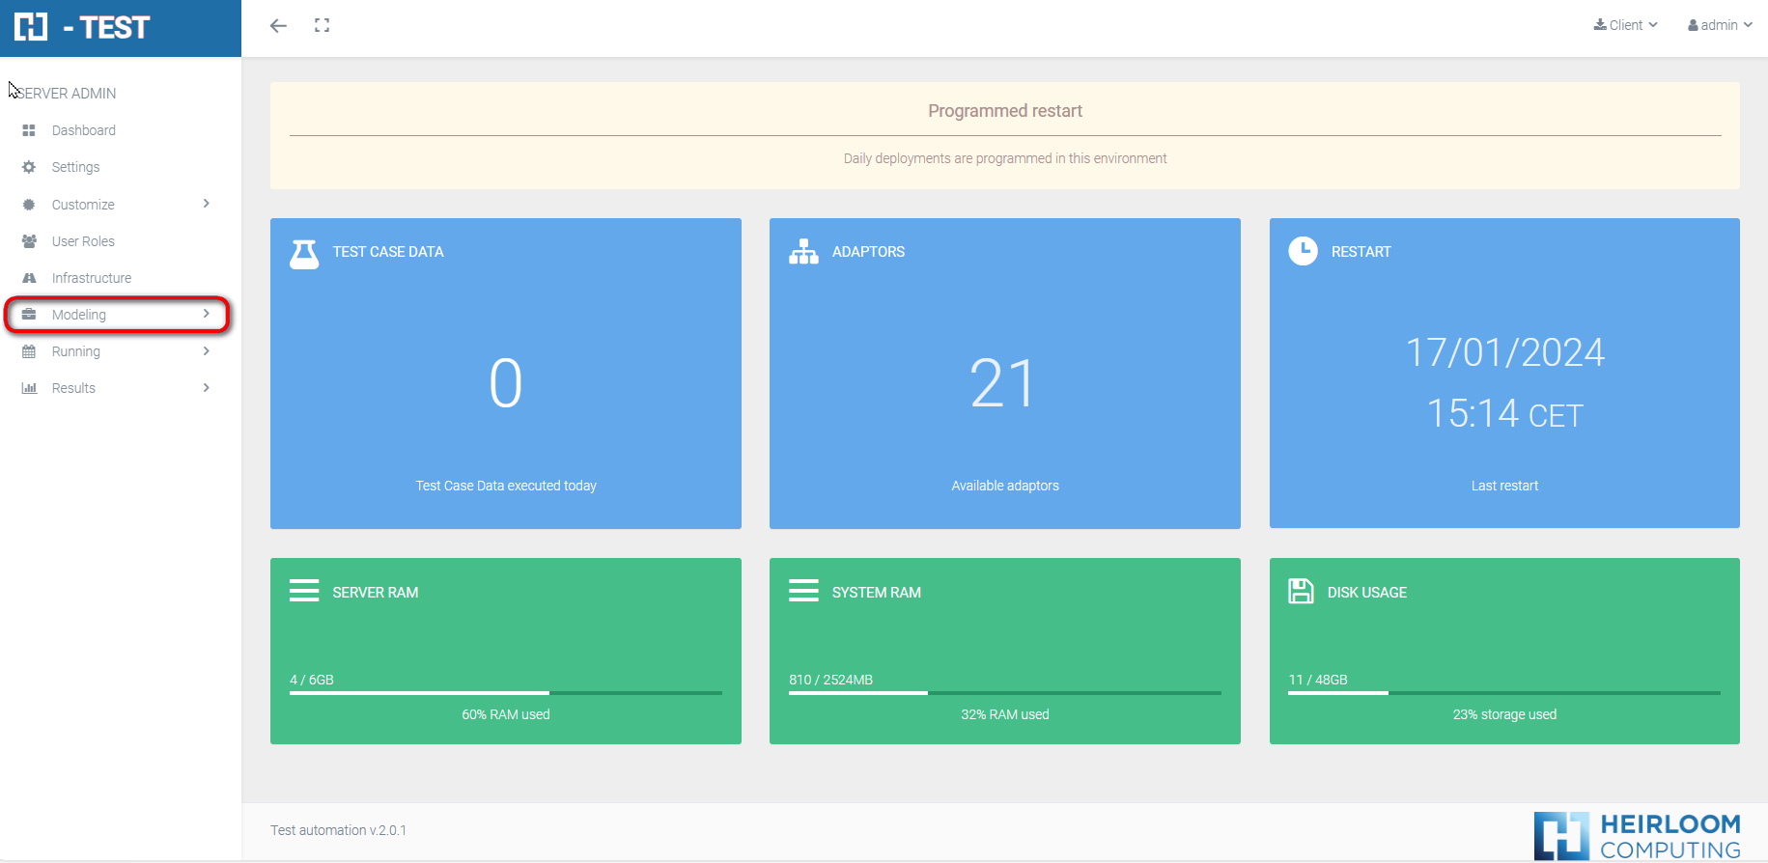This screenshot has width=1768, height=863.
Task: Click the Restart clock icon
Action: (x=1303, y=251)
